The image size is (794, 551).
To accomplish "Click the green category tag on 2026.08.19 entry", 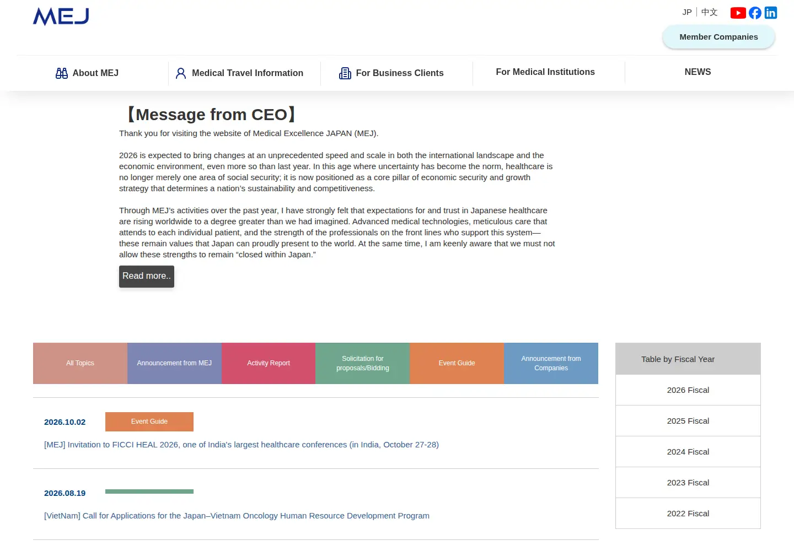I will pyautogui.click(x=149, y=491).
